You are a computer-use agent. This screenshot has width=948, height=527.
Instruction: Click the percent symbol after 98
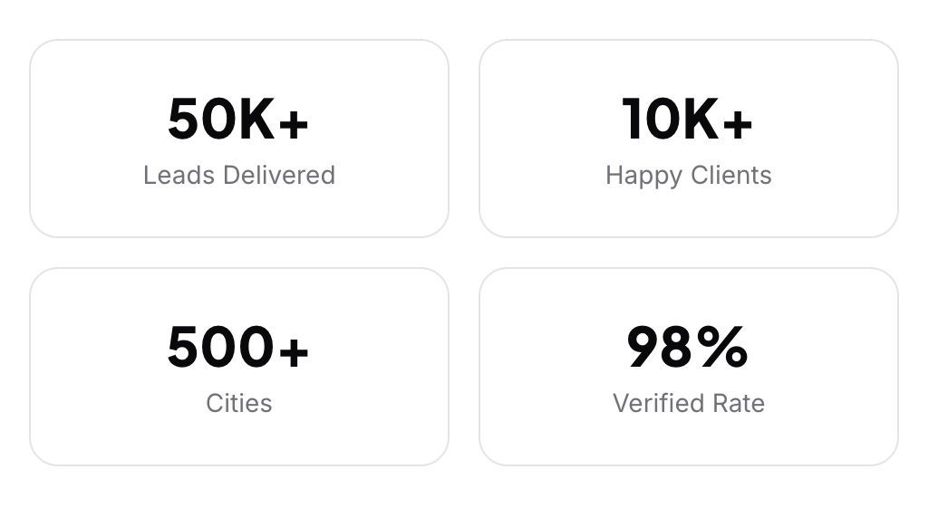click(723, 349)
